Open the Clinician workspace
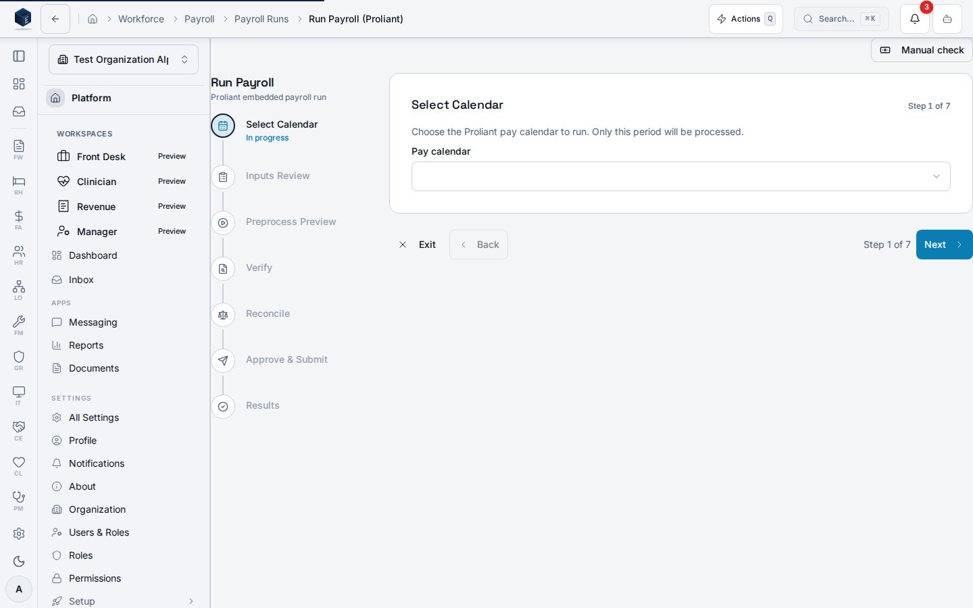Viewport: 973px width, 608px height. pyautogui.click(x=124, y=182)
